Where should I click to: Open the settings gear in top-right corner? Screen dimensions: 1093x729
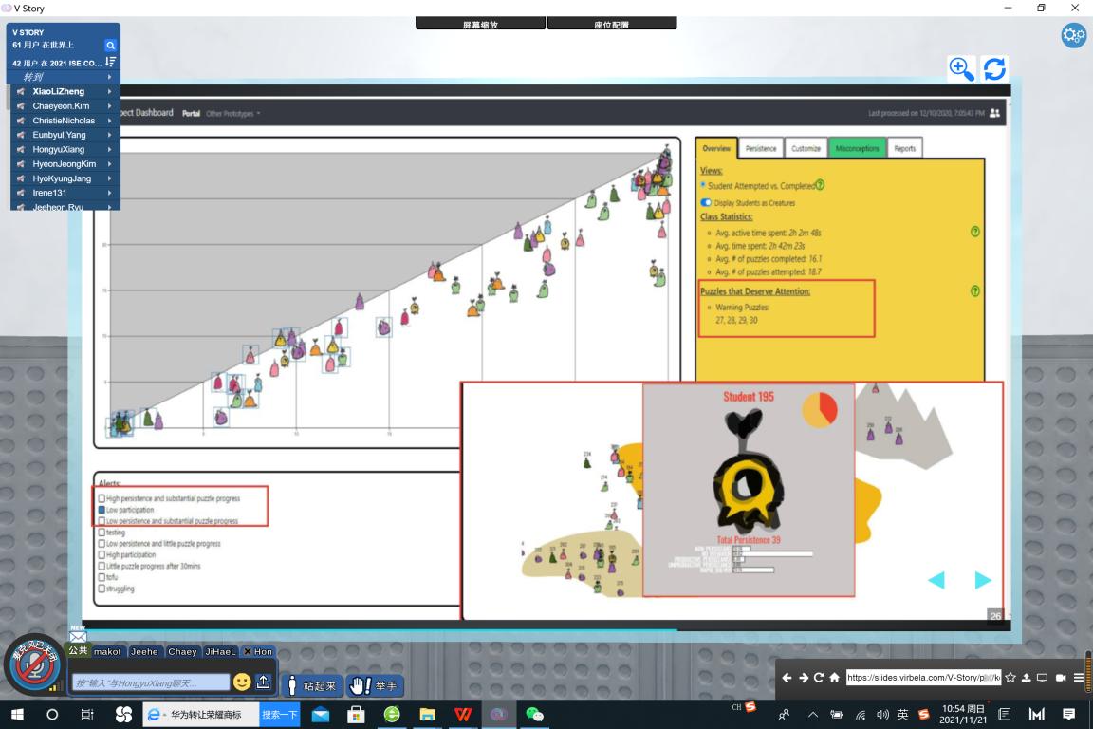tap(1073, 35)
